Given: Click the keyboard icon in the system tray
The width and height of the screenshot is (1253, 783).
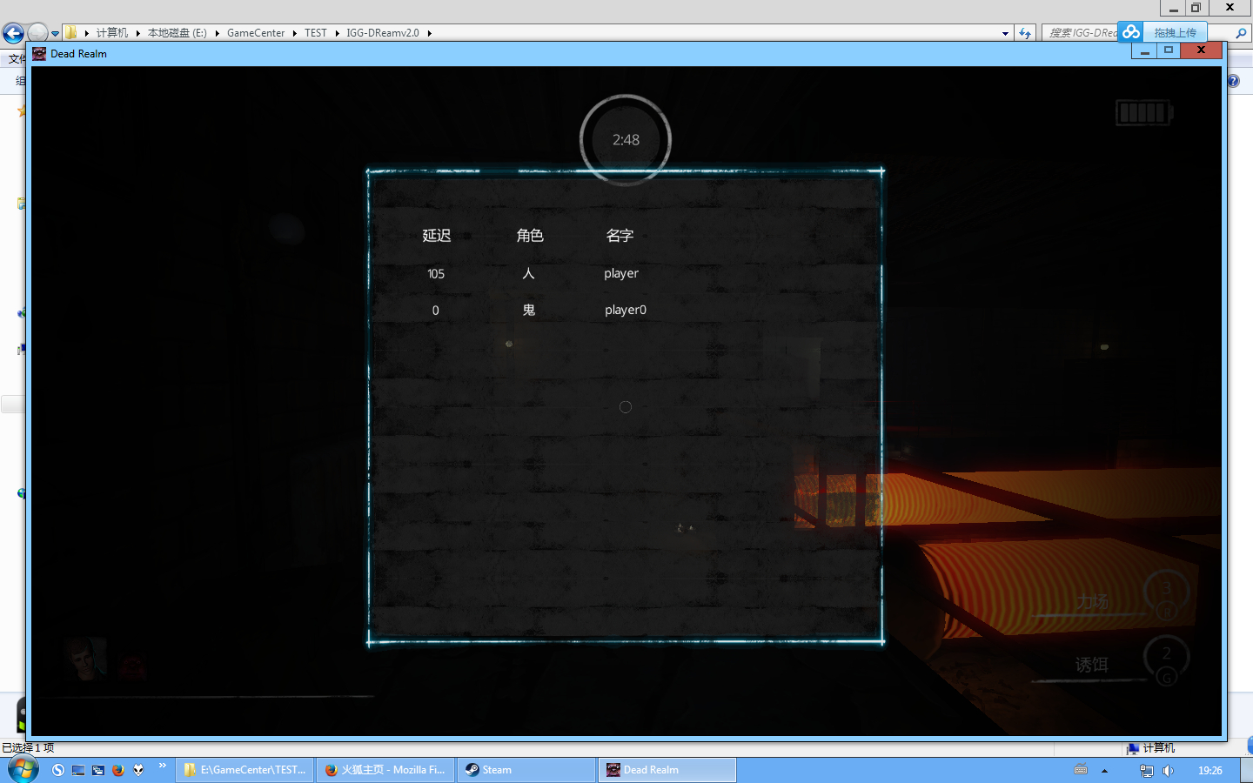Looking at the screenshot, I should (x=1081, y=769).
